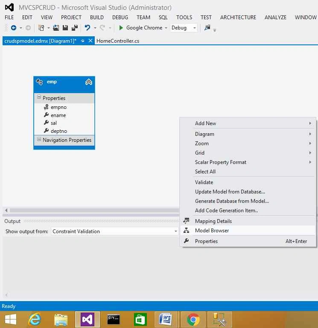Click the Redo arrow icon

tap(102, 28)
